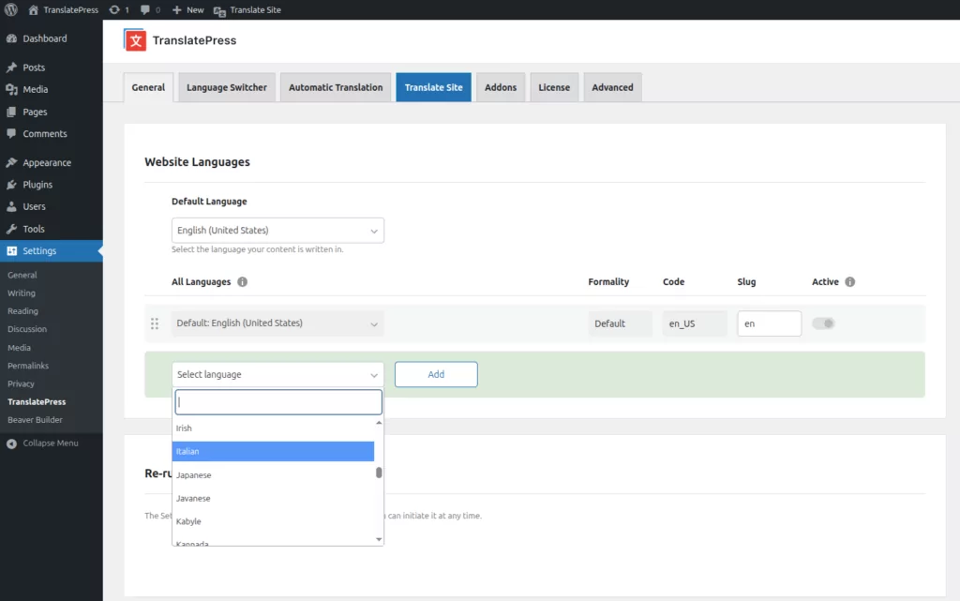The width and height of the screenshot is (960, 601).
Task: Click the scroll down arrow in language list
Action: [x=379, y=539]
